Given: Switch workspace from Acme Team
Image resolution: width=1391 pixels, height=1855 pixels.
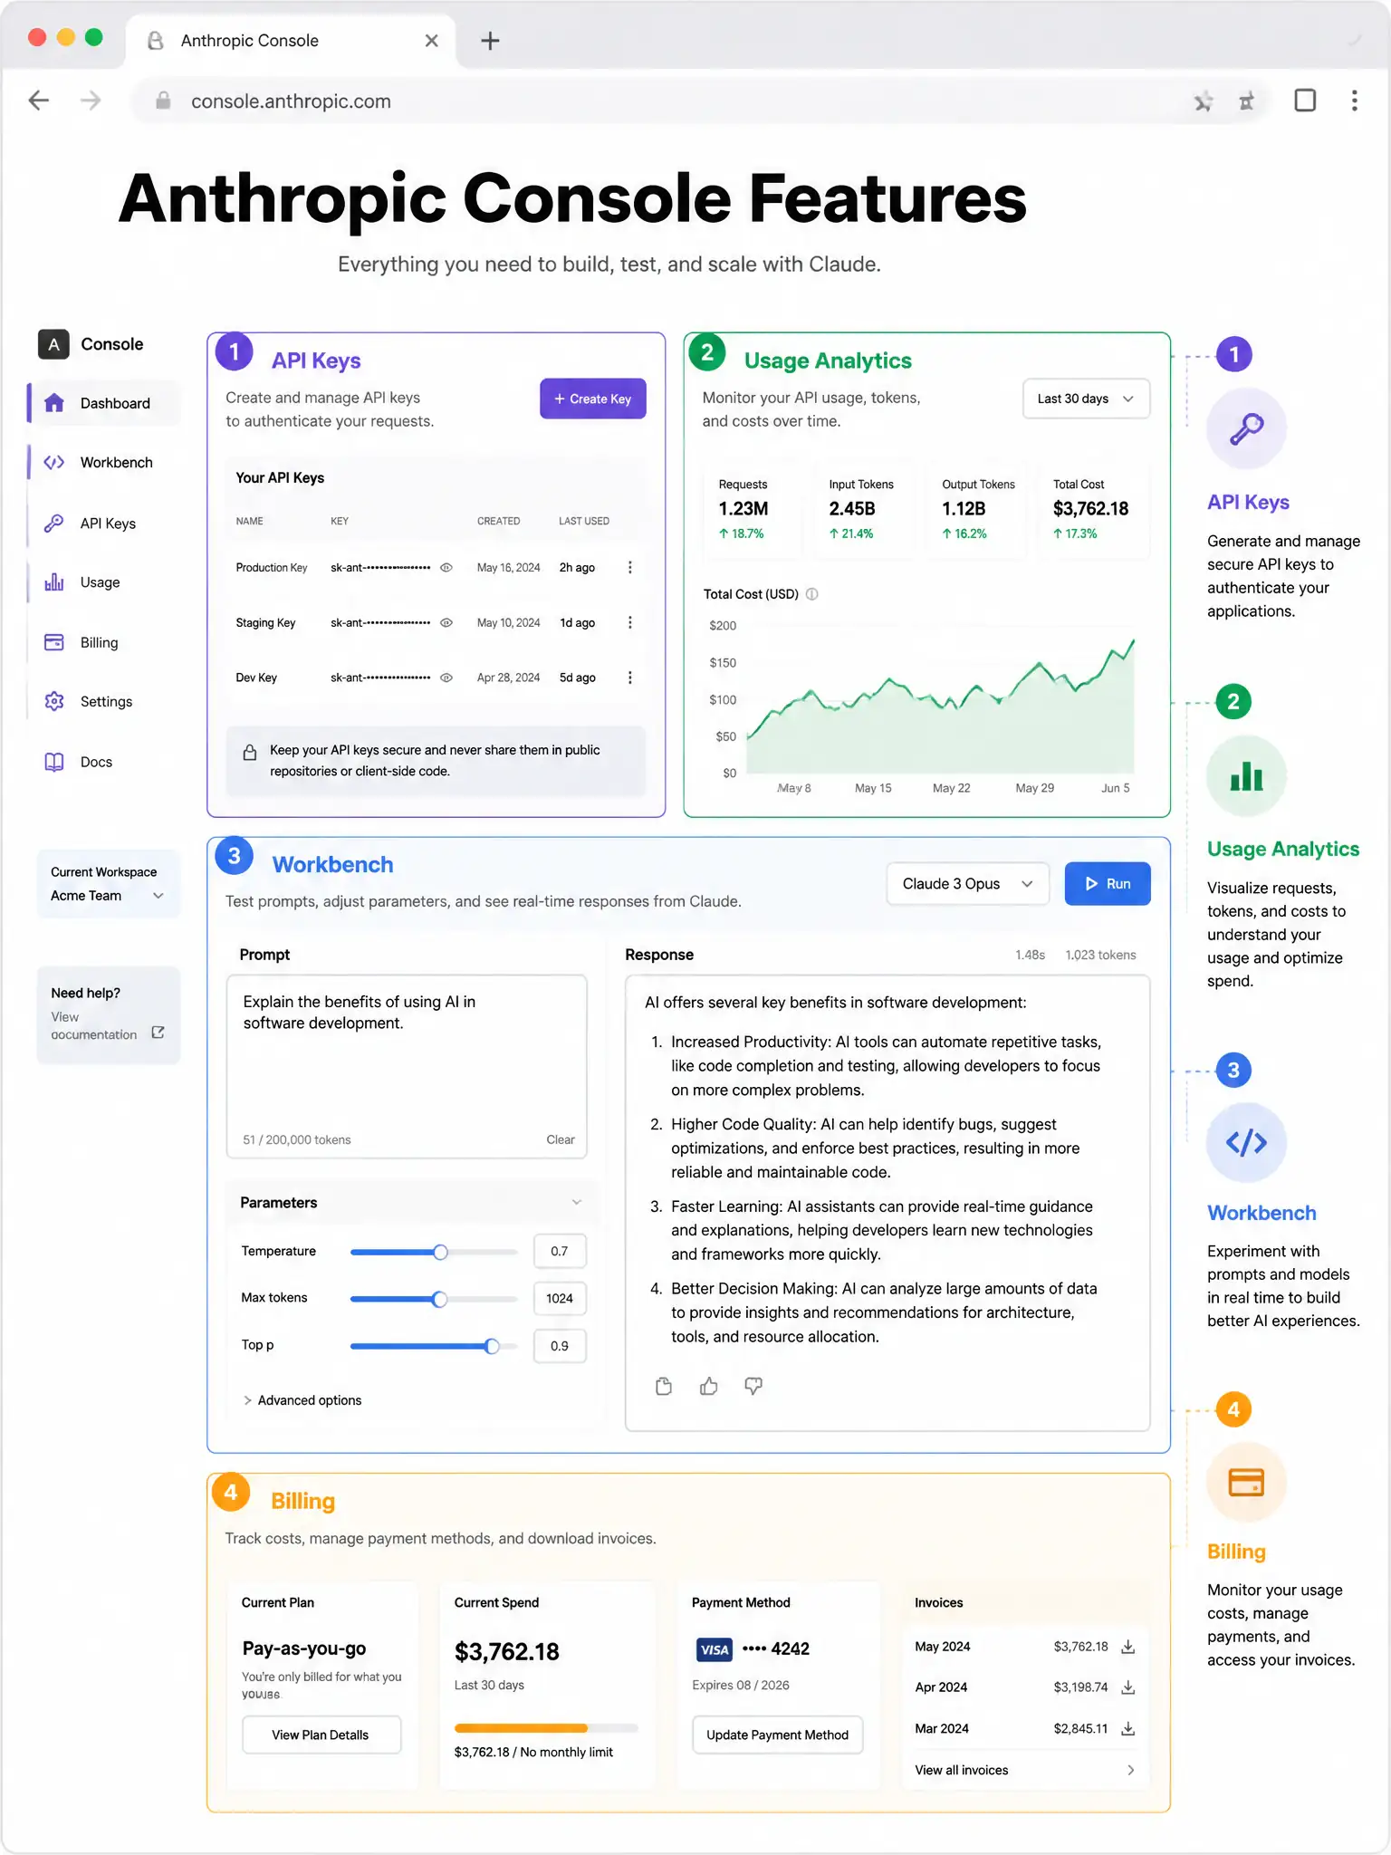Looking at the screenshot, I should [x=108, y=896].
